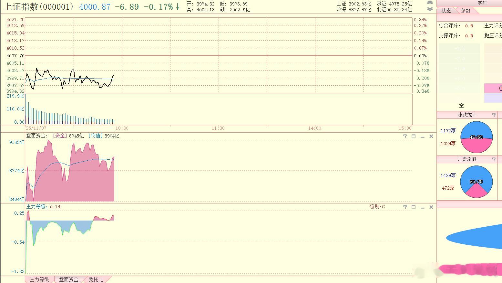Image resolution: width=502 pixels, height=283 pixels.
Task: Click the 开盘涨跌 pie chart showing 25:75
Action: [476, 182]
